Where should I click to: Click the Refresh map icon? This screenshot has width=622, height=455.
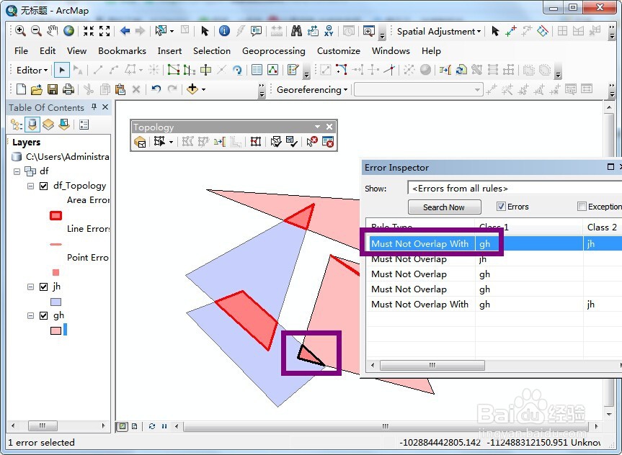pyautogui.click(x=152, y=426)
